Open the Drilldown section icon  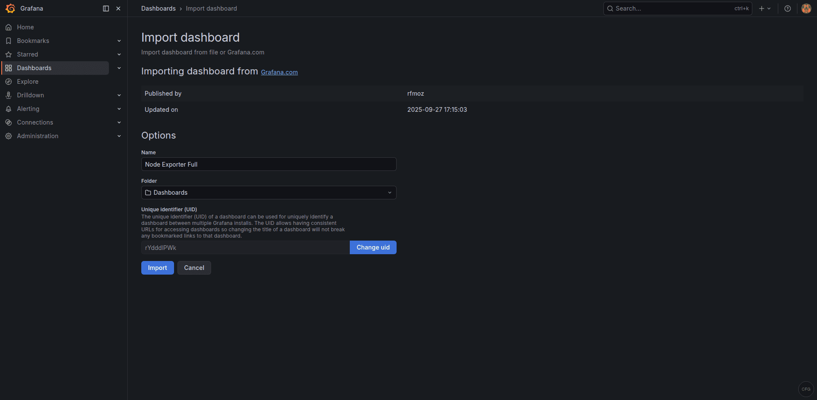coord(9,95)
